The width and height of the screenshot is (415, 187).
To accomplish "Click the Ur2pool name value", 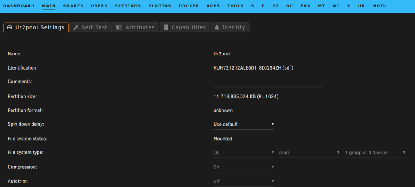I will point(222,54).
